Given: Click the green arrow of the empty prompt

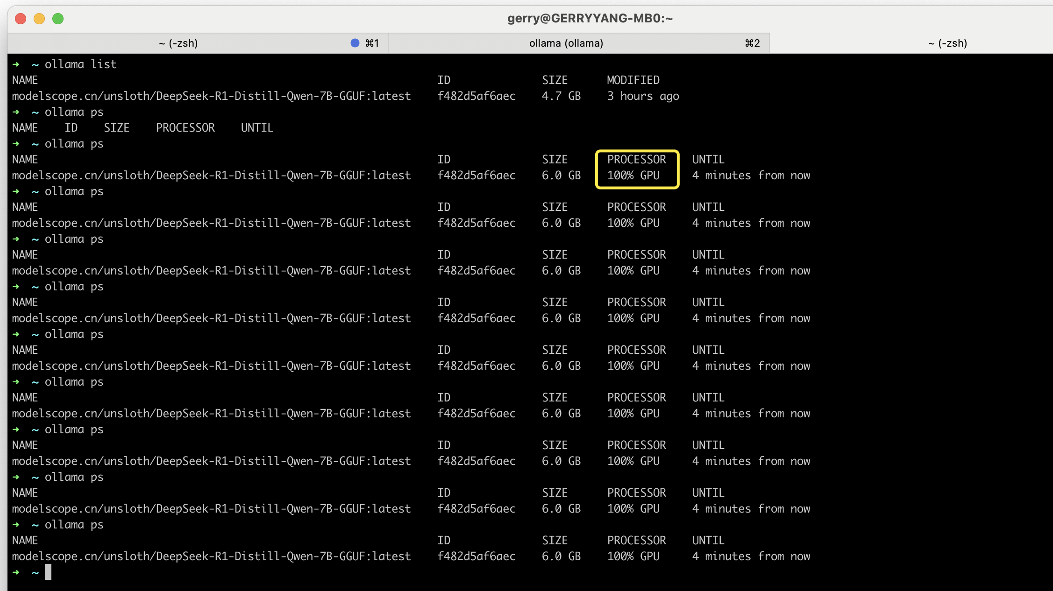Looking at the screenshot, I should pyautogui.click(x=16, y=572).
